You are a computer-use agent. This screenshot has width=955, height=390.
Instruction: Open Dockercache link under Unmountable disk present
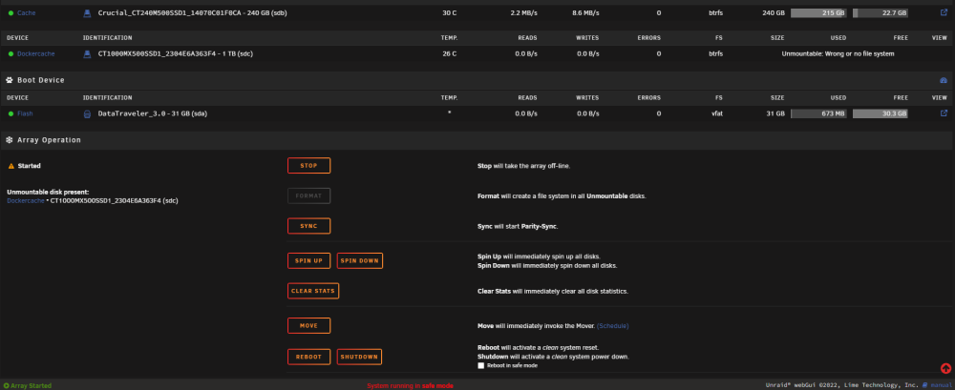coord(26,200)
